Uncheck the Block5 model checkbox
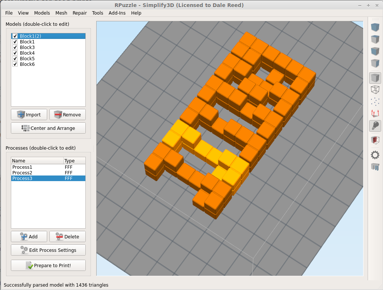Screen dimensions: 383x290 [15, 59]
